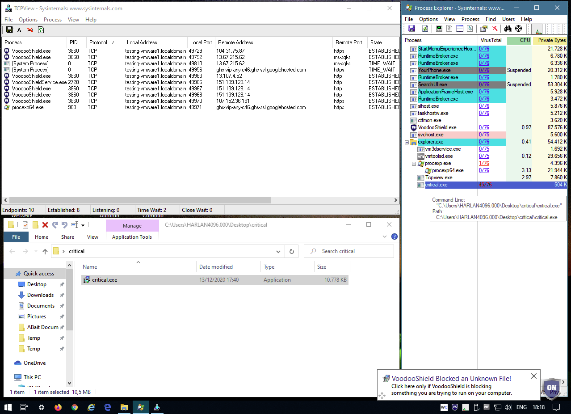Toggle the lower pane icon in Process Explorer
This screenshot has width=571, height=414.
coord(459,29)
